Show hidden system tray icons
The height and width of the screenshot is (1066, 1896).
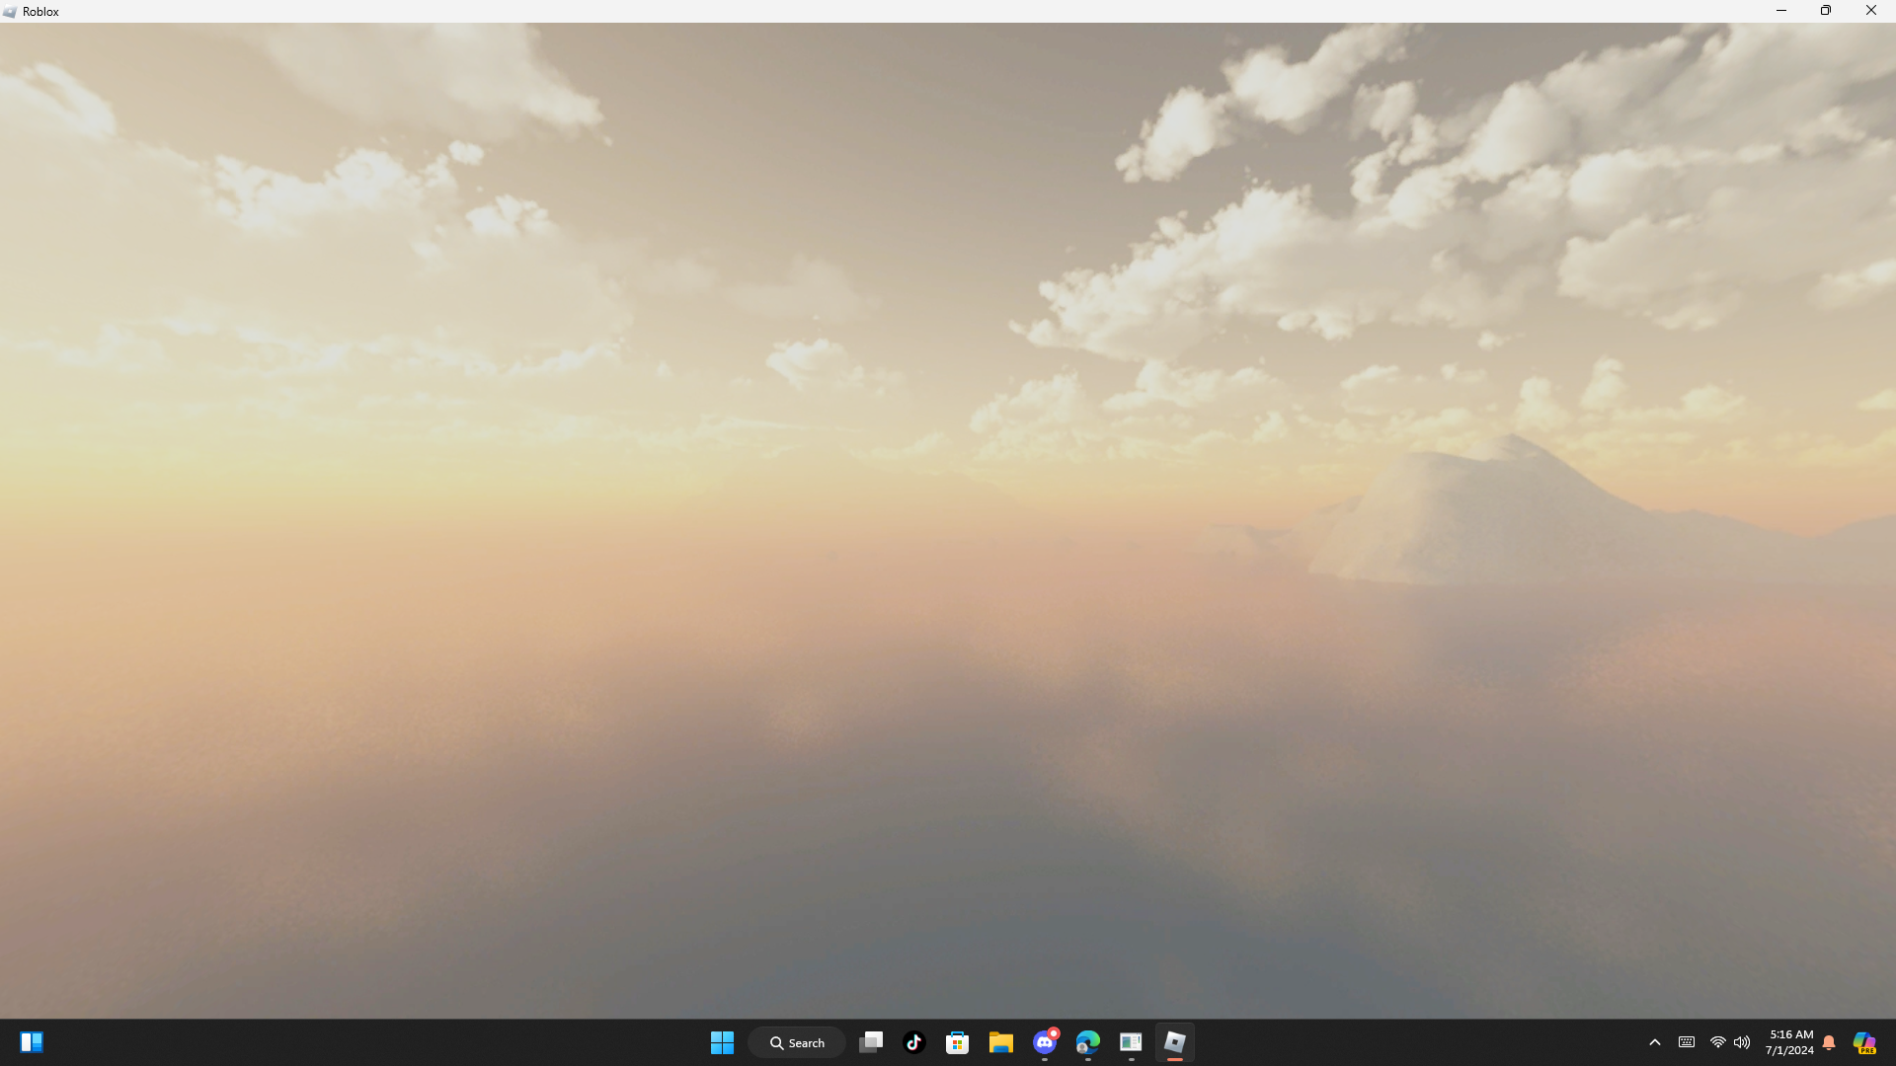point(1655,1042)
